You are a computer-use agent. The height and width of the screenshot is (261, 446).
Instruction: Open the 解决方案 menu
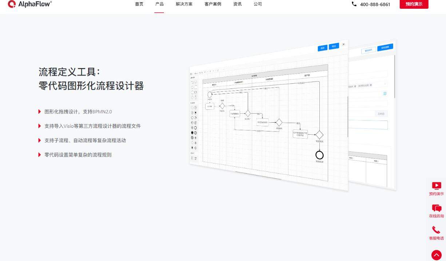point(184,4)
